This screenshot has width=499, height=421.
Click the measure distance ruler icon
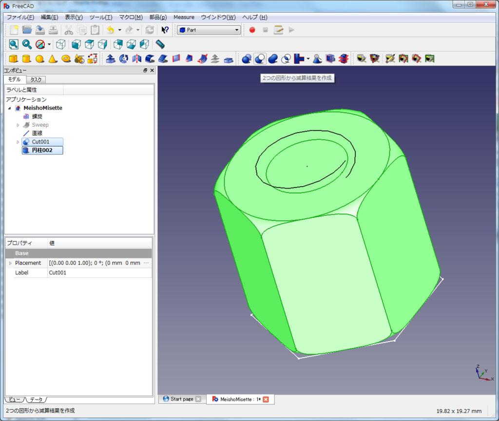(x=160, y=44)
